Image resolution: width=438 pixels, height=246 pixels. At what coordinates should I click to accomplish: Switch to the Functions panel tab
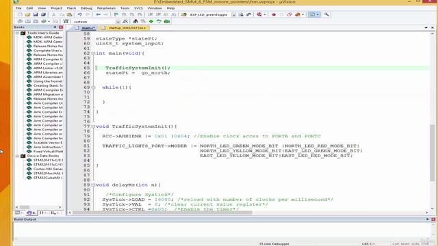pyautogui.click(x=43, y=213)
